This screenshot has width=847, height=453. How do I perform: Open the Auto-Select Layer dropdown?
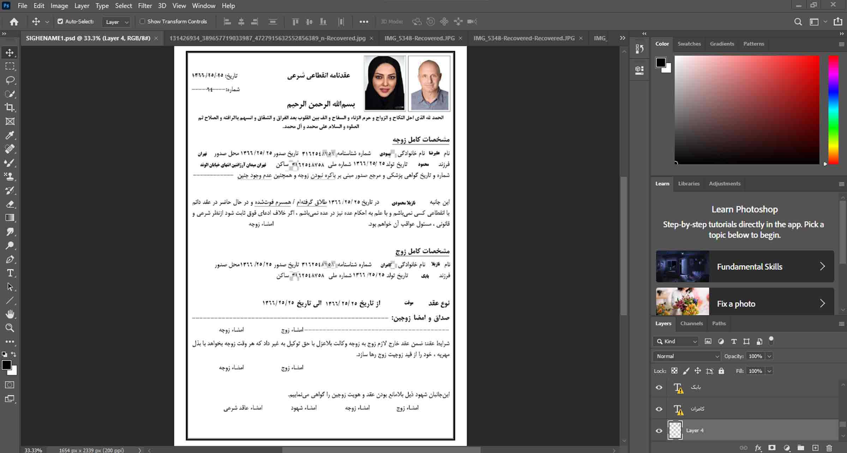(x=117, y=22)
